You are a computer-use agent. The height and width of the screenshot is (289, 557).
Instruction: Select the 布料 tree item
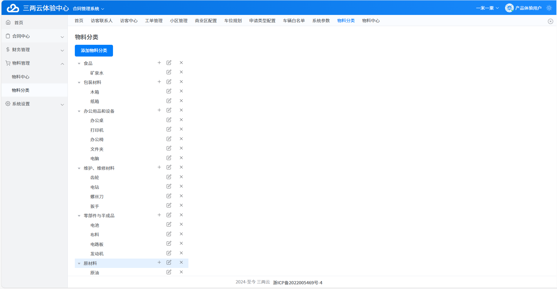(x=95, y=235)
